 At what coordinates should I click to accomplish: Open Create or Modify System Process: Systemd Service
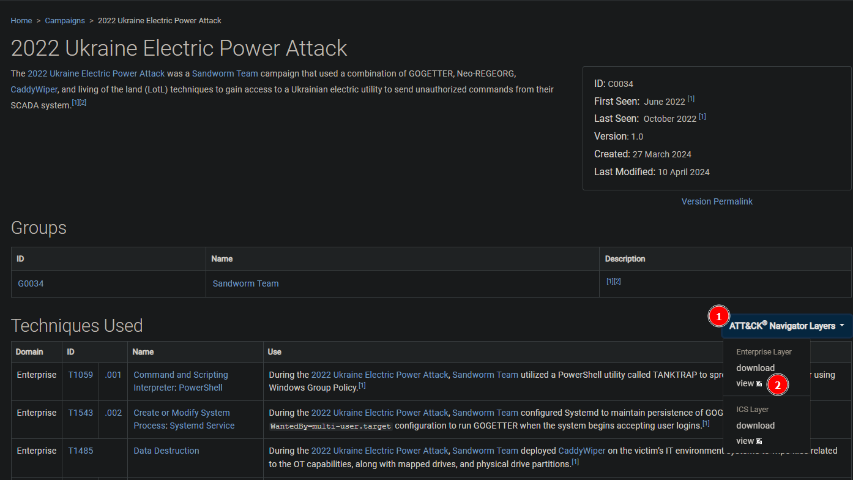184,419
